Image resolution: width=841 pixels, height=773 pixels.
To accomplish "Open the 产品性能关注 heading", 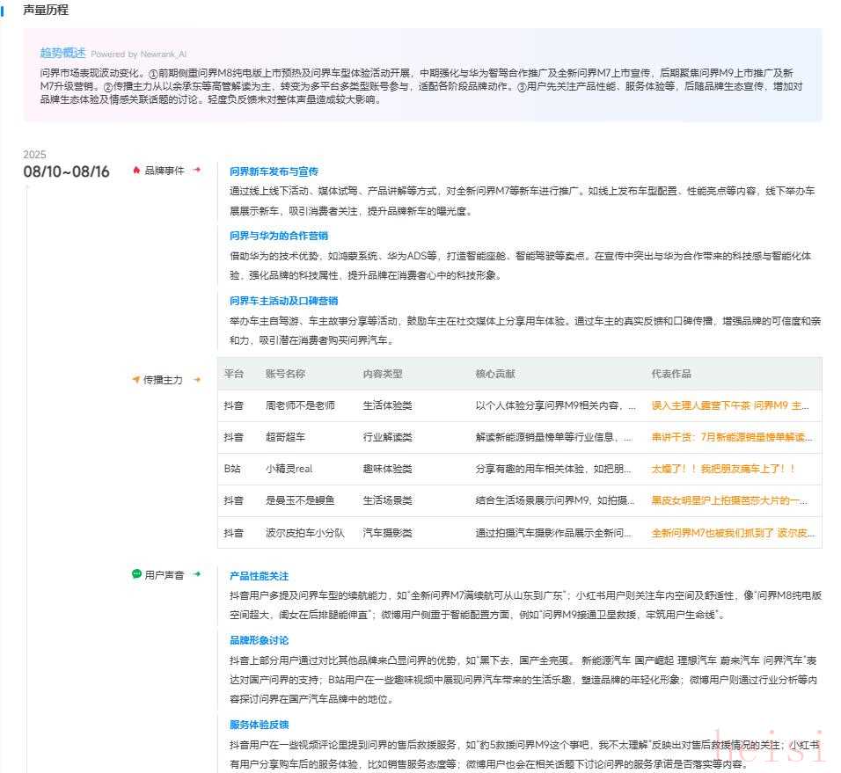I will tap(259, 576).
